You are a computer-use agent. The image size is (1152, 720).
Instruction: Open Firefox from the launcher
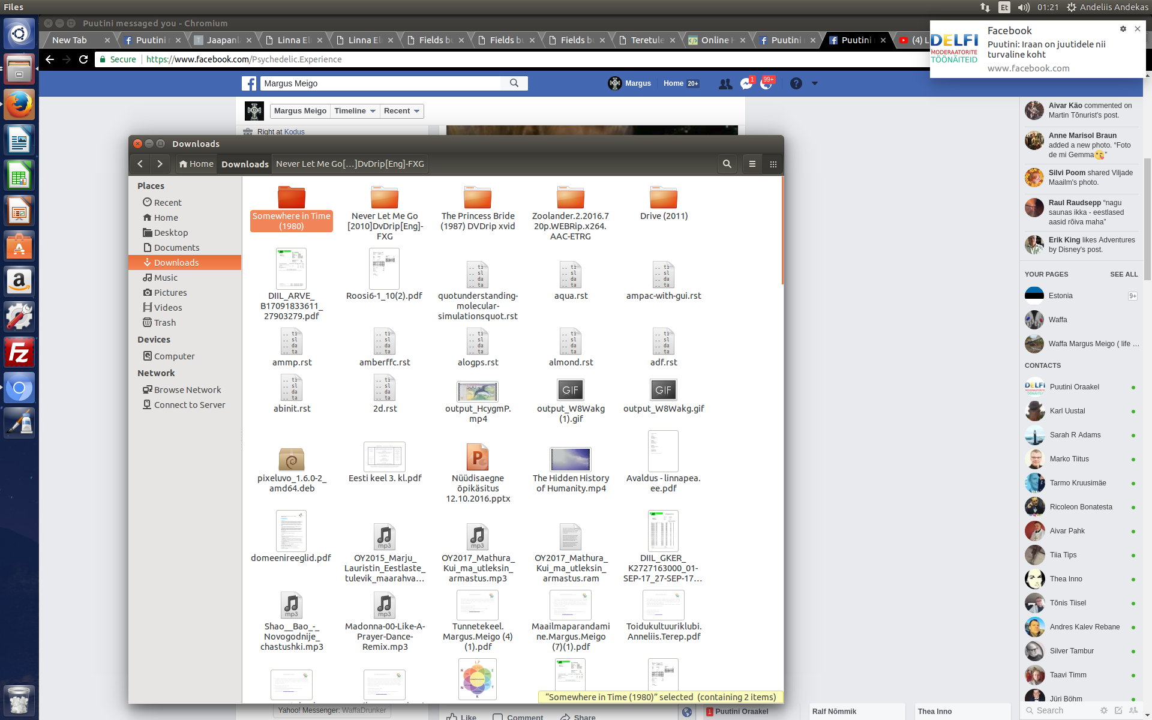19,105
